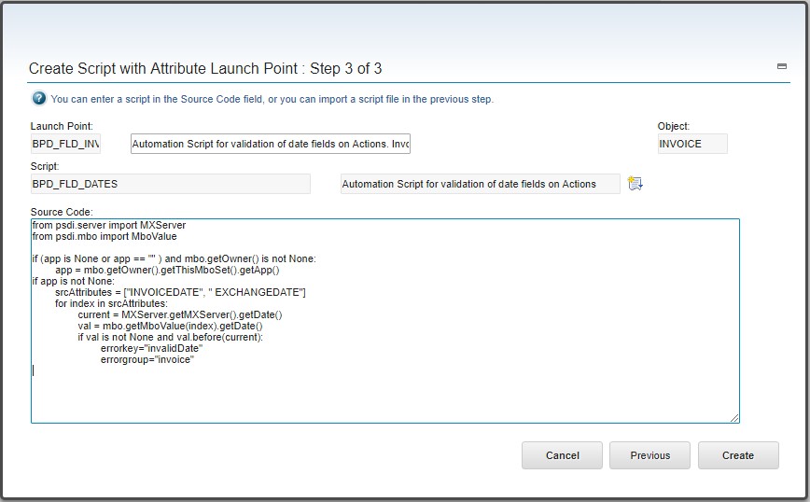Screen dimensions: 810x502
Task: Click the Launch Point description field
Action: [x=271, y=144]
